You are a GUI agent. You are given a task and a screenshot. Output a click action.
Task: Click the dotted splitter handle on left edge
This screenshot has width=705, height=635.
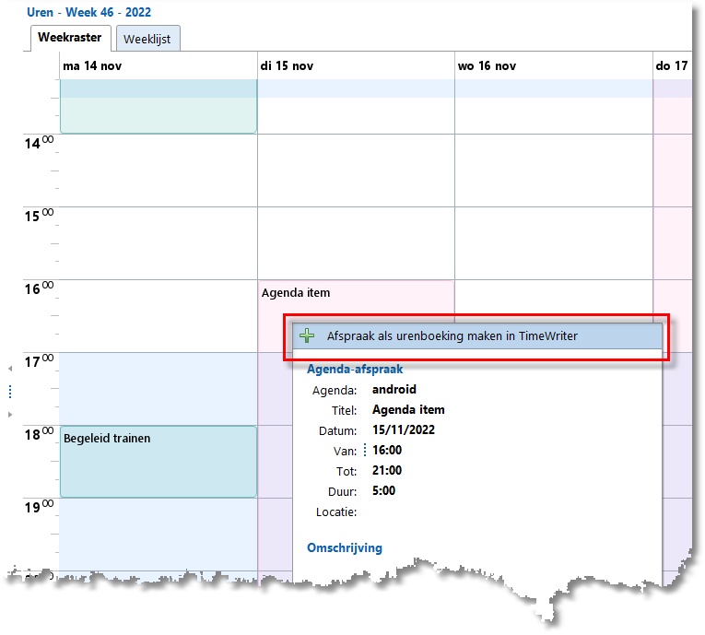[9, 392]
